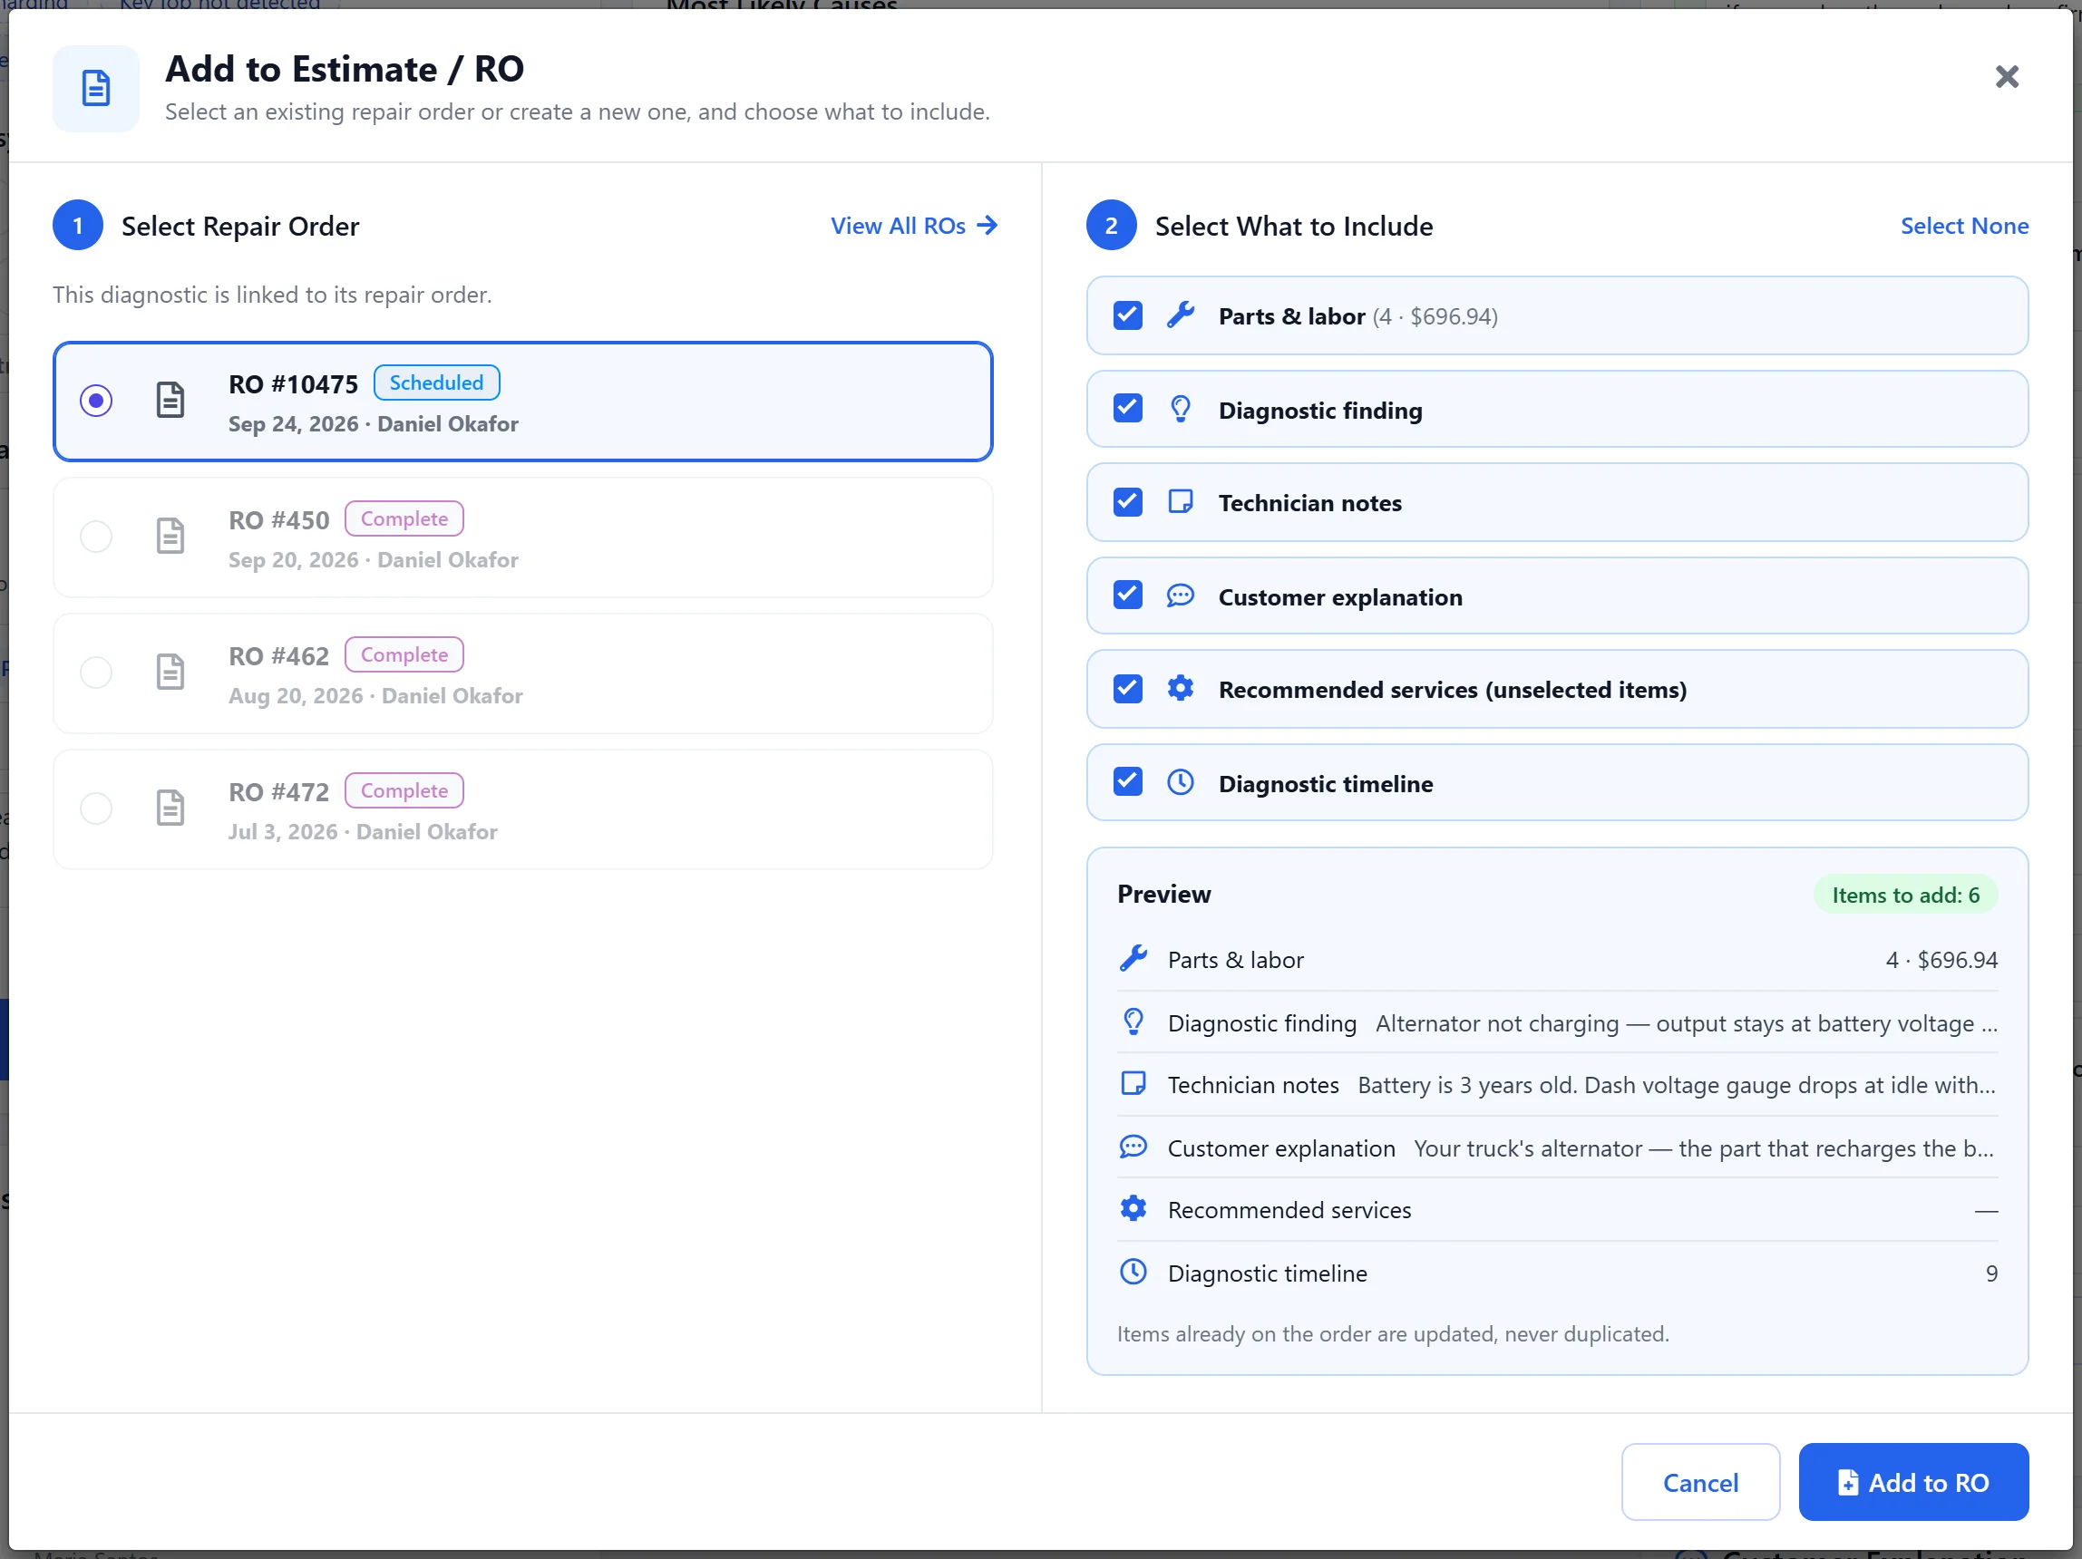
Task: Uncheck the Diagnostic finding checkbox
Action: (x=1127, y=409)
